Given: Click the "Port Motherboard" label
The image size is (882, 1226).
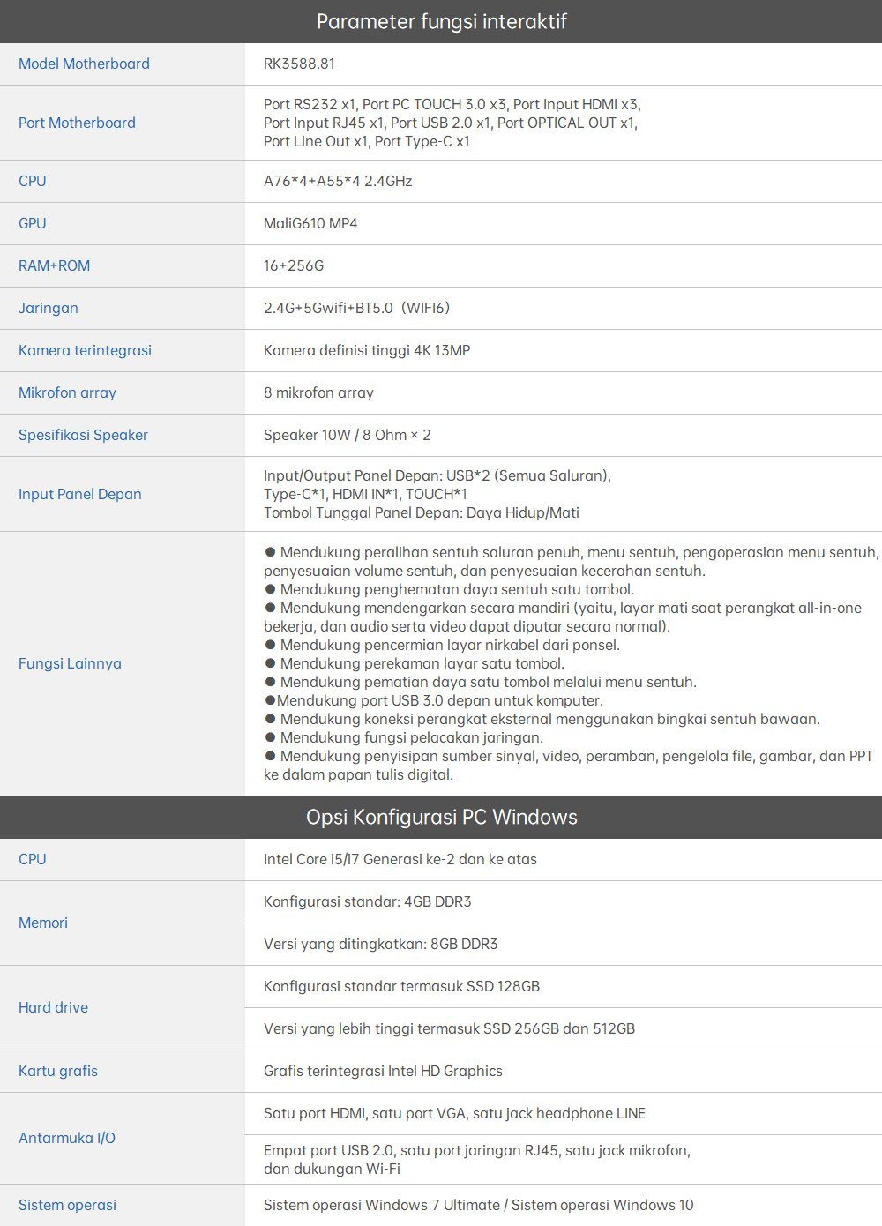Looking at the screenshot, I should pyautogui.click(x=77, y=123).
